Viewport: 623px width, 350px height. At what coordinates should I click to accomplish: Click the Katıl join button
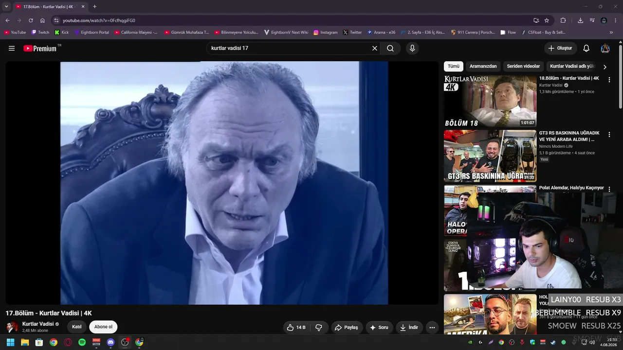click(76, 327)
